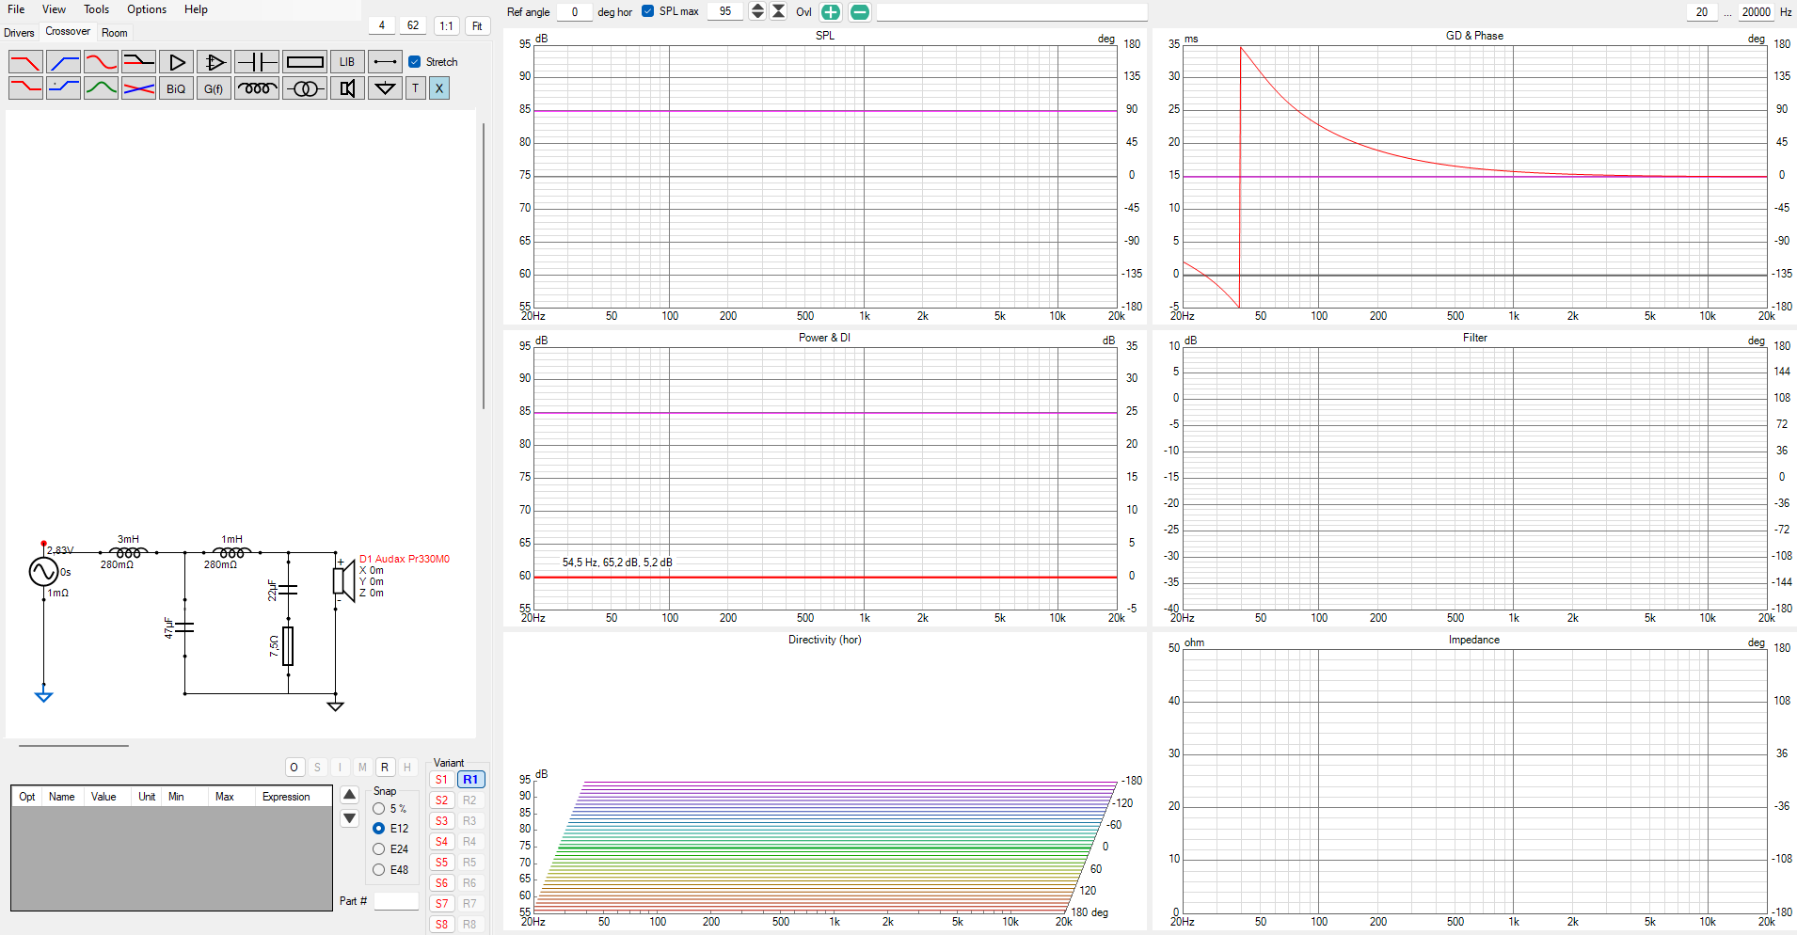Click the highlighted X toolbar button

point(439,88)
